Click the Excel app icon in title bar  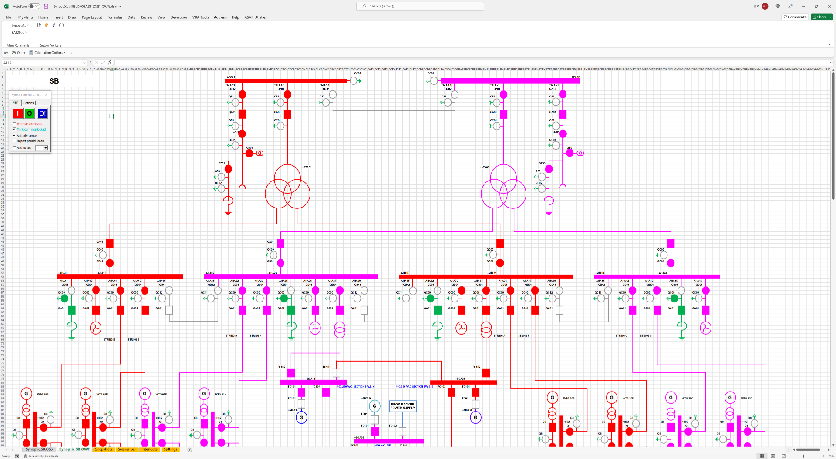click(6, 7)
